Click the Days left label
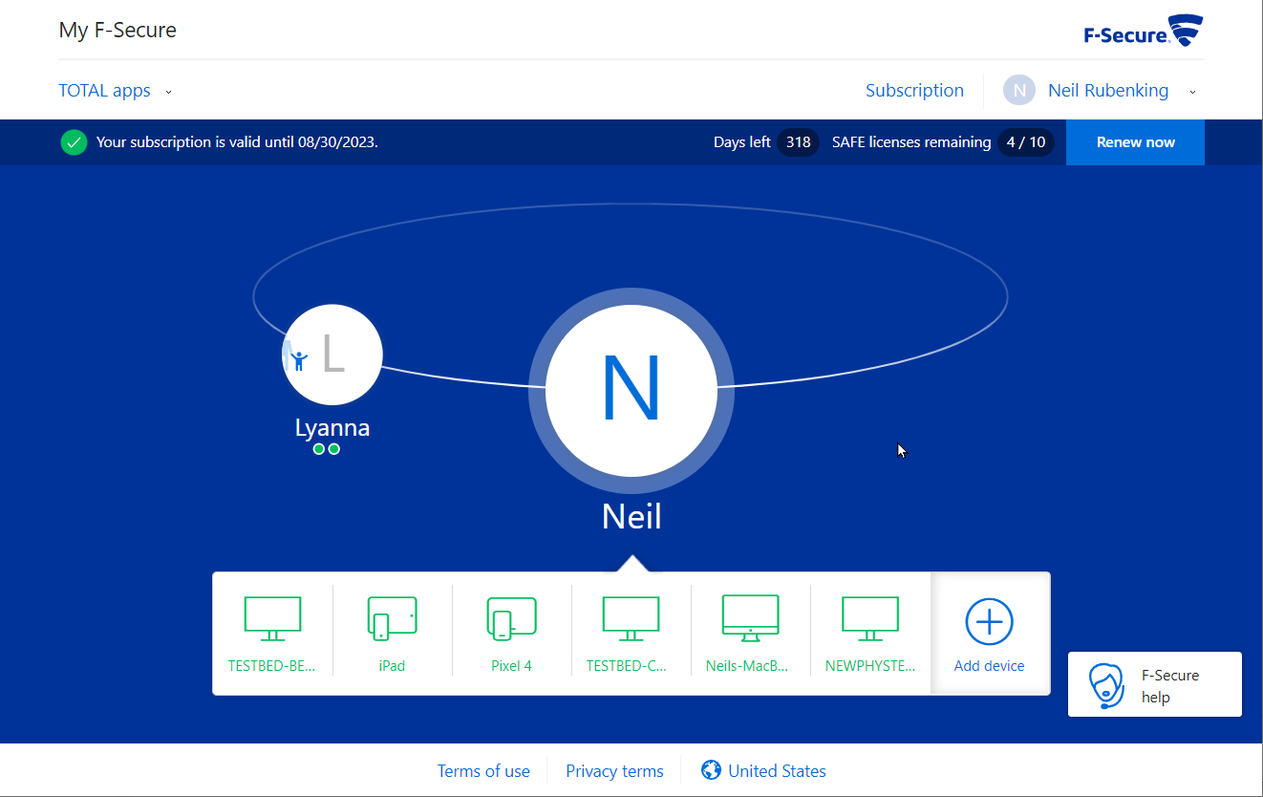The height and width of the screenshot is (797, 1263). tap(742, 142)
